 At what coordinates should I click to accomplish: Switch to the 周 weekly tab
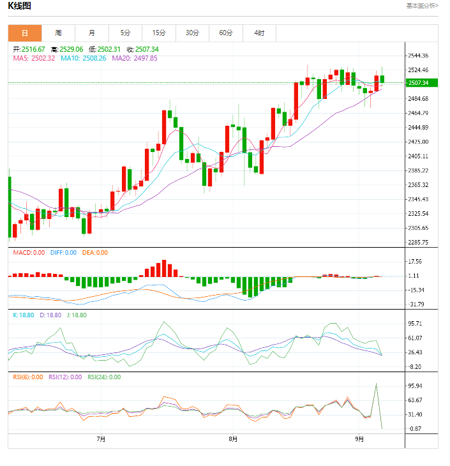[58, 33]
